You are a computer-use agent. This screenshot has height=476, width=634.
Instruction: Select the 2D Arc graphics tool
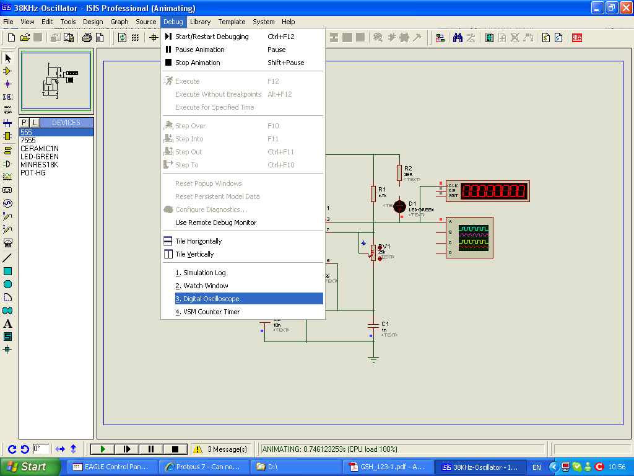click(7, 297)
